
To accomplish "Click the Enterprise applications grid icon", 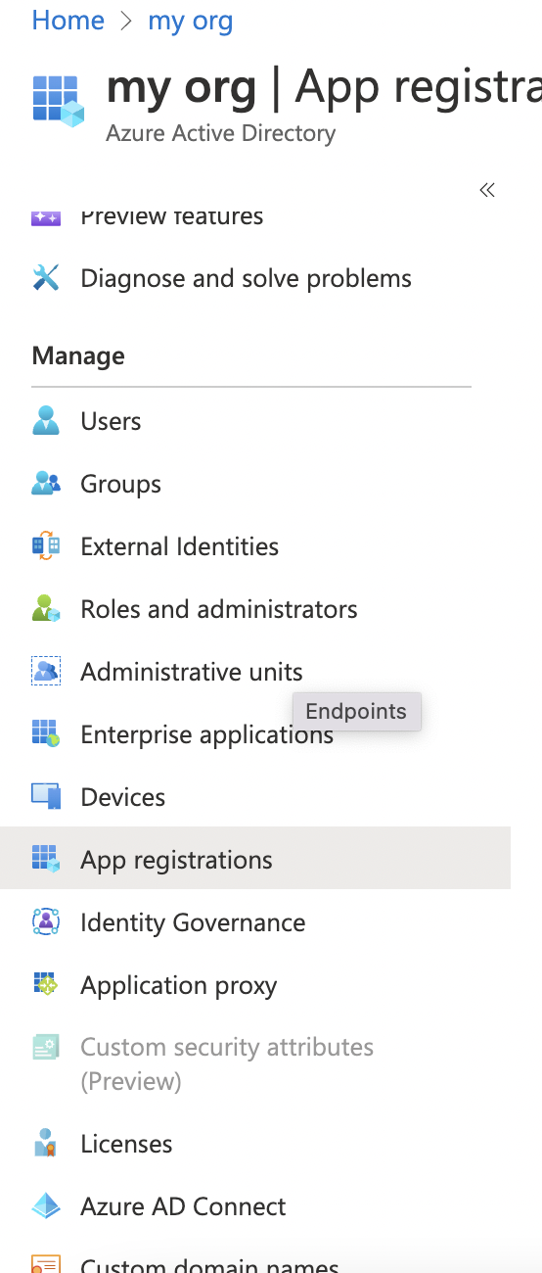I will 46,734.
